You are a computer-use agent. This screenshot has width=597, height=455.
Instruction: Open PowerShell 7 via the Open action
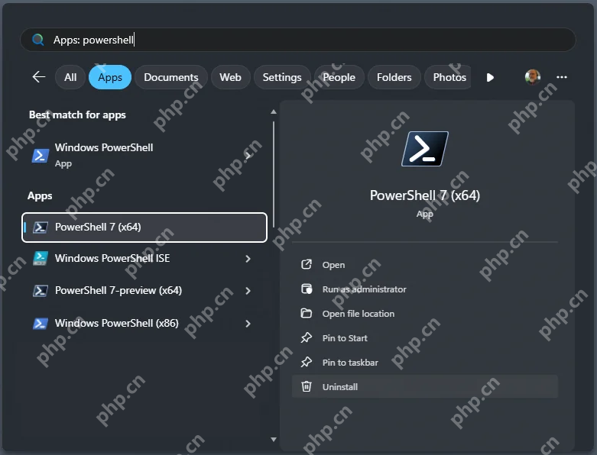click(x=425, y=265)
